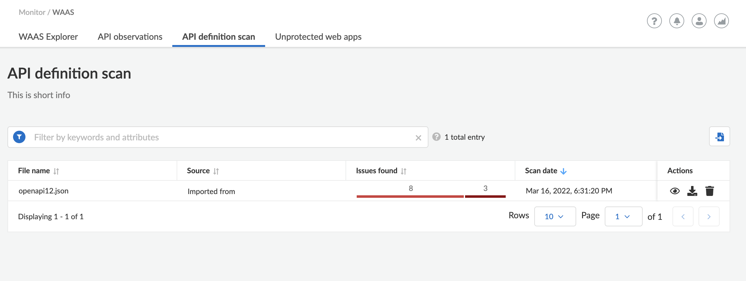The image size is (746, 281).
Task: Download the openapi12.json scan report
Action: (x=692, y=191)
